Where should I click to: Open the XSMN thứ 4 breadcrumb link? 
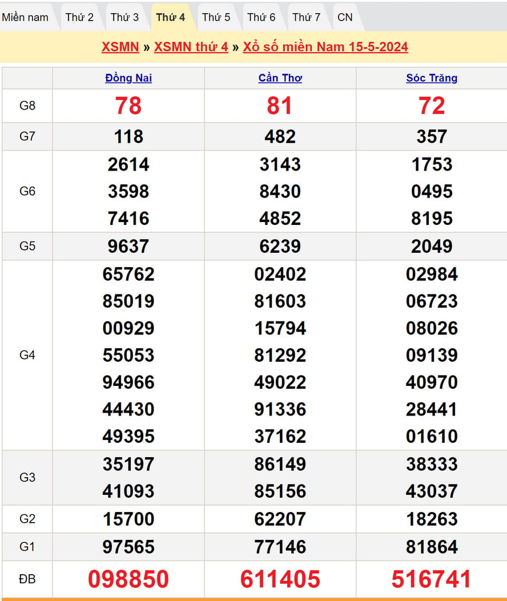[x=191, y=47]
